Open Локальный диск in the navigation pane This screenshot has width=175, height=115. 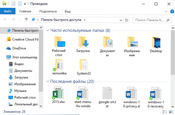(23, 104)
